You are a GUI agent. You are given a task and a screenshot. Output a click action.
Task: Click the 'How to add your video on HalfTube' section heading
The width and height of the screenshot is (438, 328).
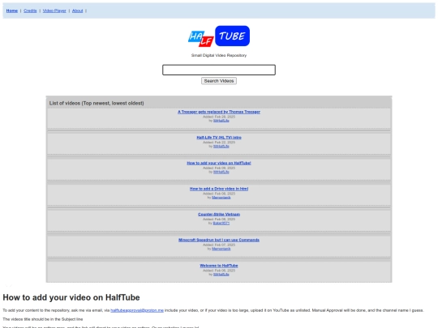[x=71, y=297]
